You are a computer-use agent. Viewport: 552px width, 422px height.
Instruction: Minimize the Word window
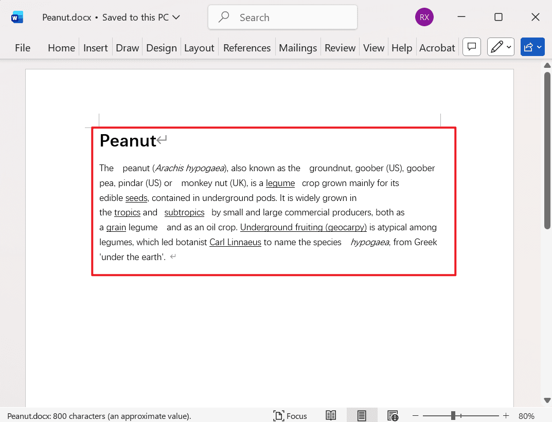[x=461, y=17]
